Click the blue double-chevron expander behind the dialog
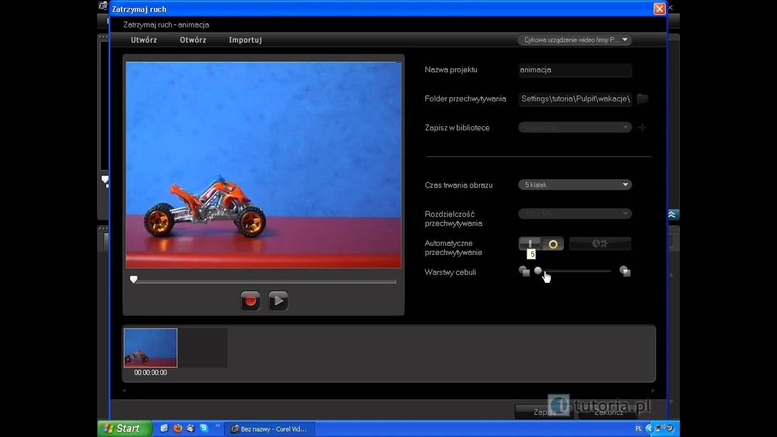777x437 pixels. point(672,214)
